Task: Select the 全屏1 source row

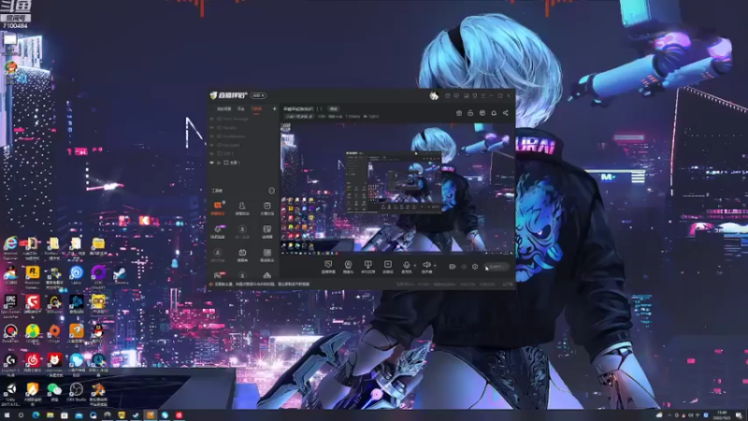Action: 244,163
